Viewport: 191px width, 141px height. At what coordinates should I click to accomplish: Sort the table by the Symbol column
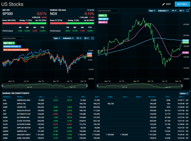(x=7, y=97)
